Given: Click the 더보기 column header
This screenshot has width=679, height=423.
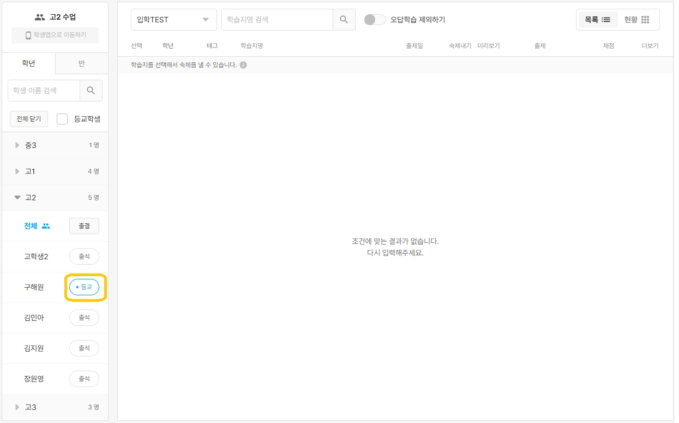Looking at the screenshot, I should click(x=650, y=46).
